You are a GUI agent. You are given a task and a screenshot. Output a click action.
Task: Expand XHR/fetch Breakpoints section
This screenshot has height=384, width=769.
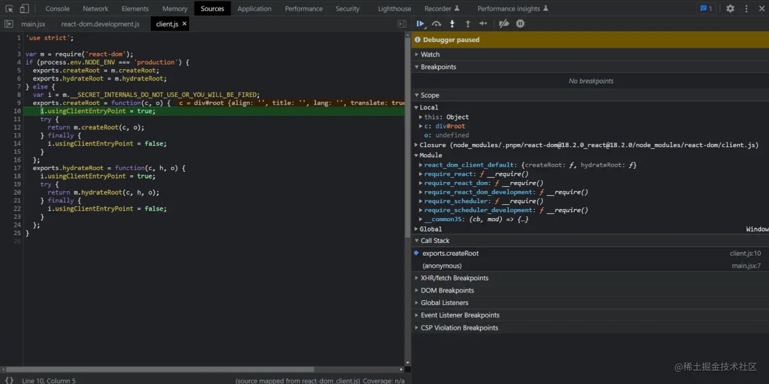click(x=590, y=278)
